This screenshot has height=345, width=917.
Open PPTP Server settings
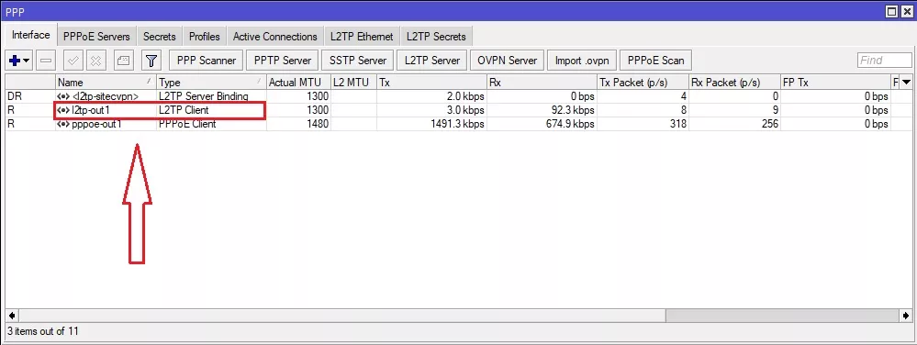pos(283,61)
